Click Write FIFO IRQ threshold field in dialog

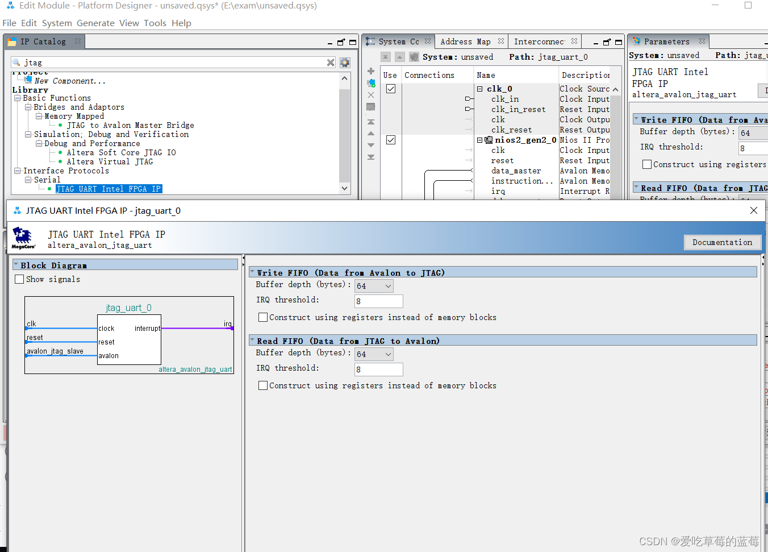coord(378,301)
